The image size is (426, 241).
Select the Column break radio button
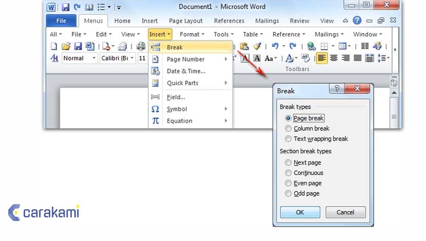pos(288,129)
